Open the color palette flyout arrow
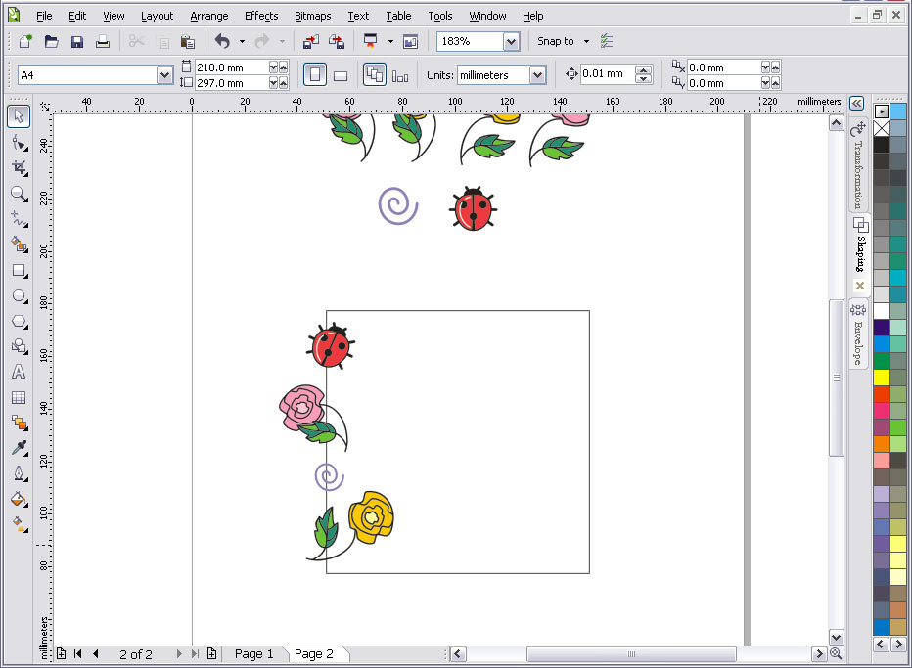This screenshot has width=912, height=668. point(881,111)
